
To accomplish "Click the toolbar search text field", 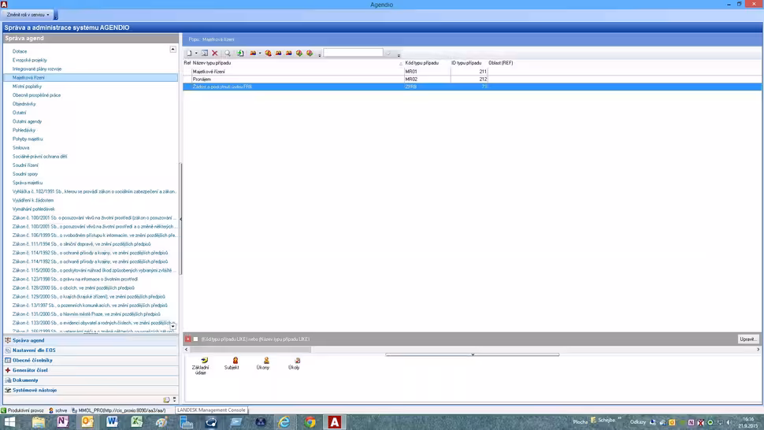I will [x=352, y=54].
